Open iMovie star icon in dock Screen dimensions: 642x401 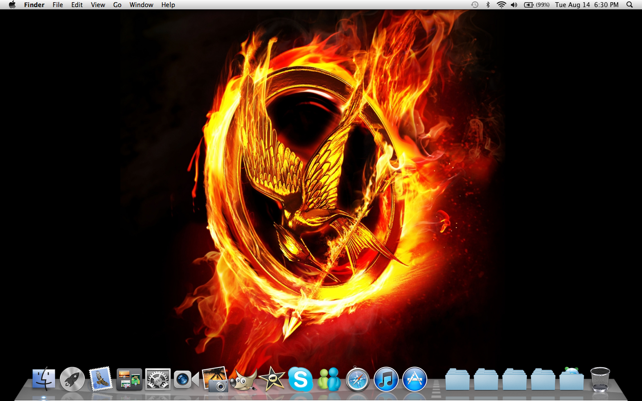[272, 380]
